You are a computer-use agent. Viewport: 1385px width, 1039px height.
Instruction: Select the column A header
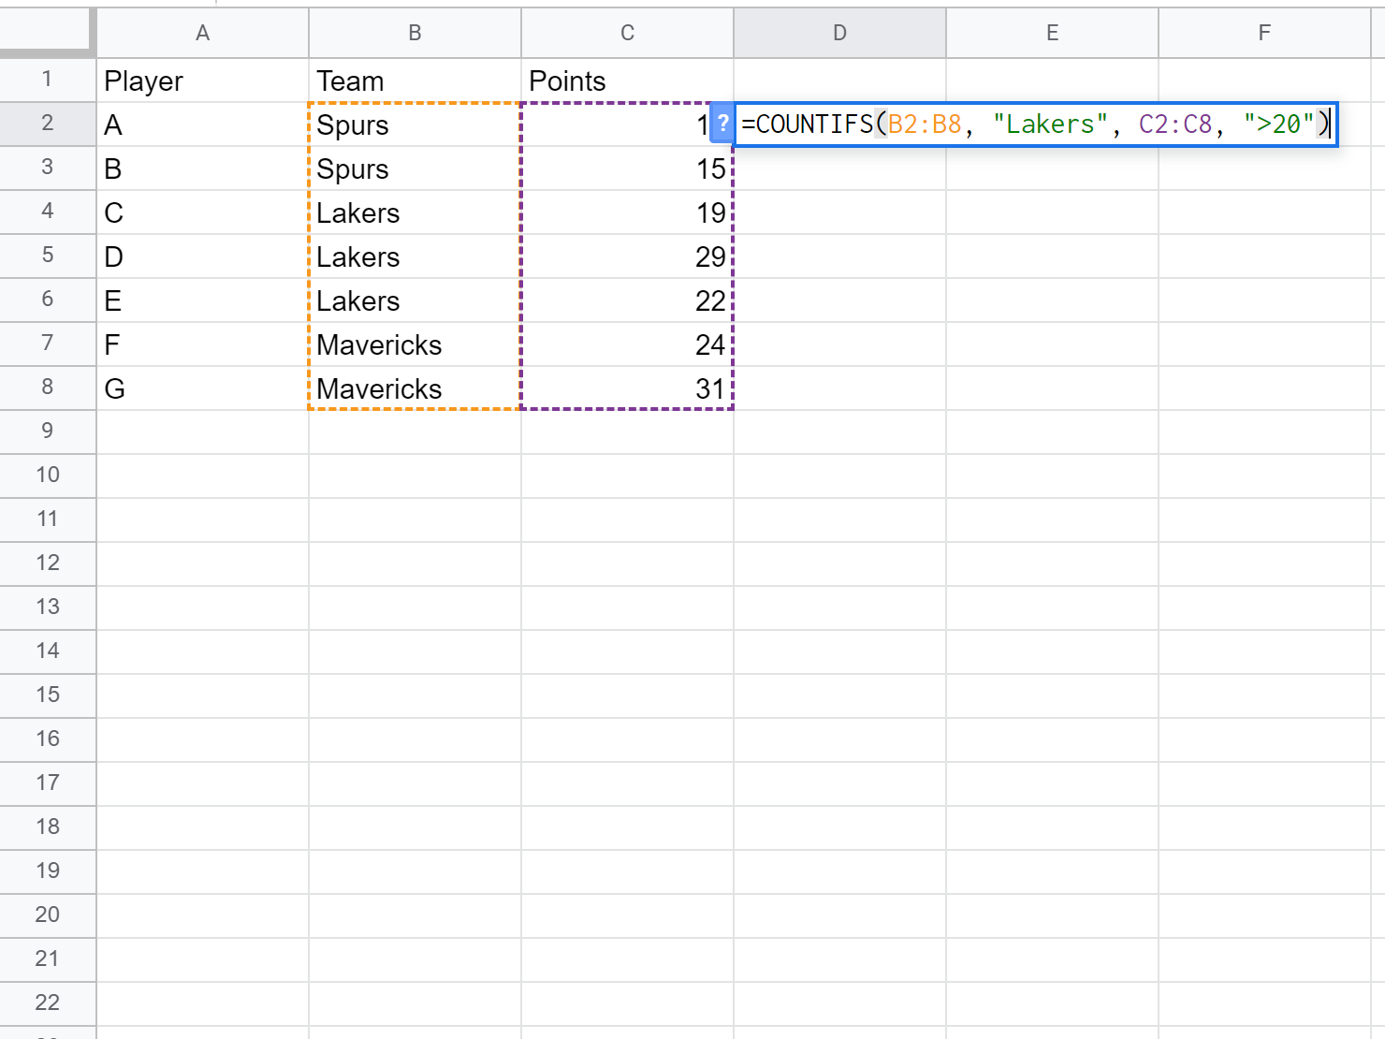(202, 32)
